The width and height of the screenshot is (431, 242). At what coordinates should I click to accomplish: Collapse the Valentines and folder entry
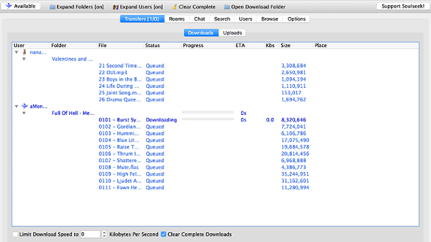coord(24,59)
